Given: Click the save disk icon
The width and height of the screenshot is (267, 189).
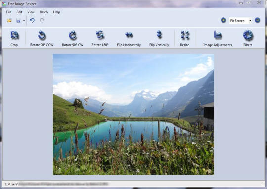Looking at the screenshot, I should 18,21.
